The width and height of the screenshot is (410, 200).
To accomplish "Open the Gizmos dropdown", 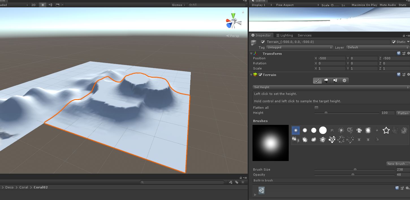I will 178,5.
